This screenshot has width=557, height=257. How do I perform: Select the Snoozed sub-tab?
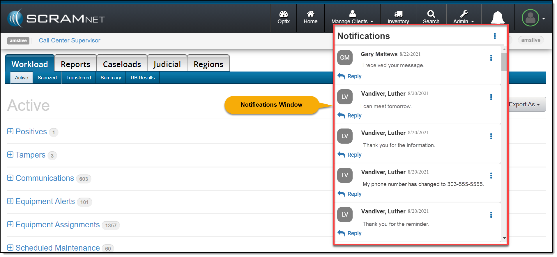(x=47, y=78)
